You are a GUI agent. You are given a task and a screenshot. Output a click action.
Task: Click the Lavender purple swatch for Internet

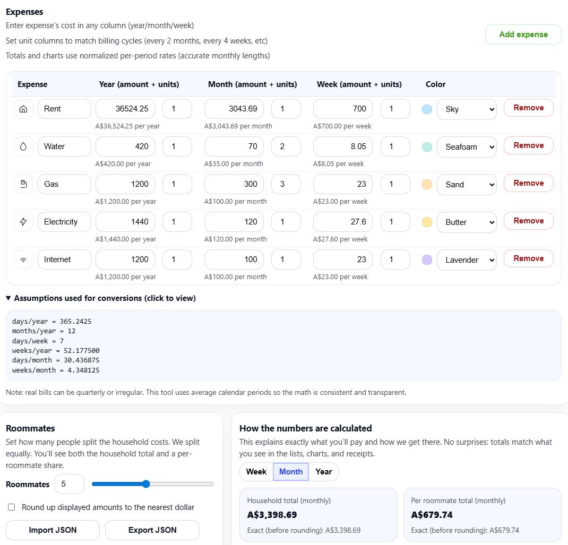427,259
